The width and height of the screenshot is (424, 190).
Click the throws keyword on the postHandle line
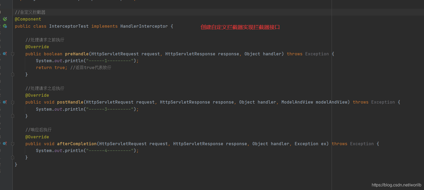coord(361,102)
